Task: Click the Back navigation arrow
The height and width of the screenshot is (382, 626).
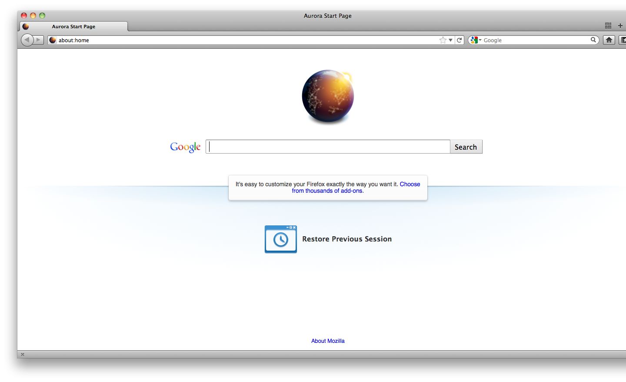Action: click(x=27, y=40)
